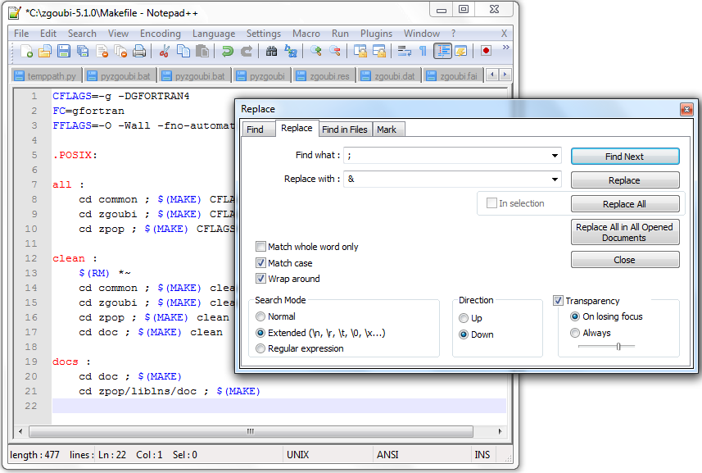Enable Match whole word only checkbox
Image resolution: width=702 pixels, height=473 pixels.
(x=261, y=247)
